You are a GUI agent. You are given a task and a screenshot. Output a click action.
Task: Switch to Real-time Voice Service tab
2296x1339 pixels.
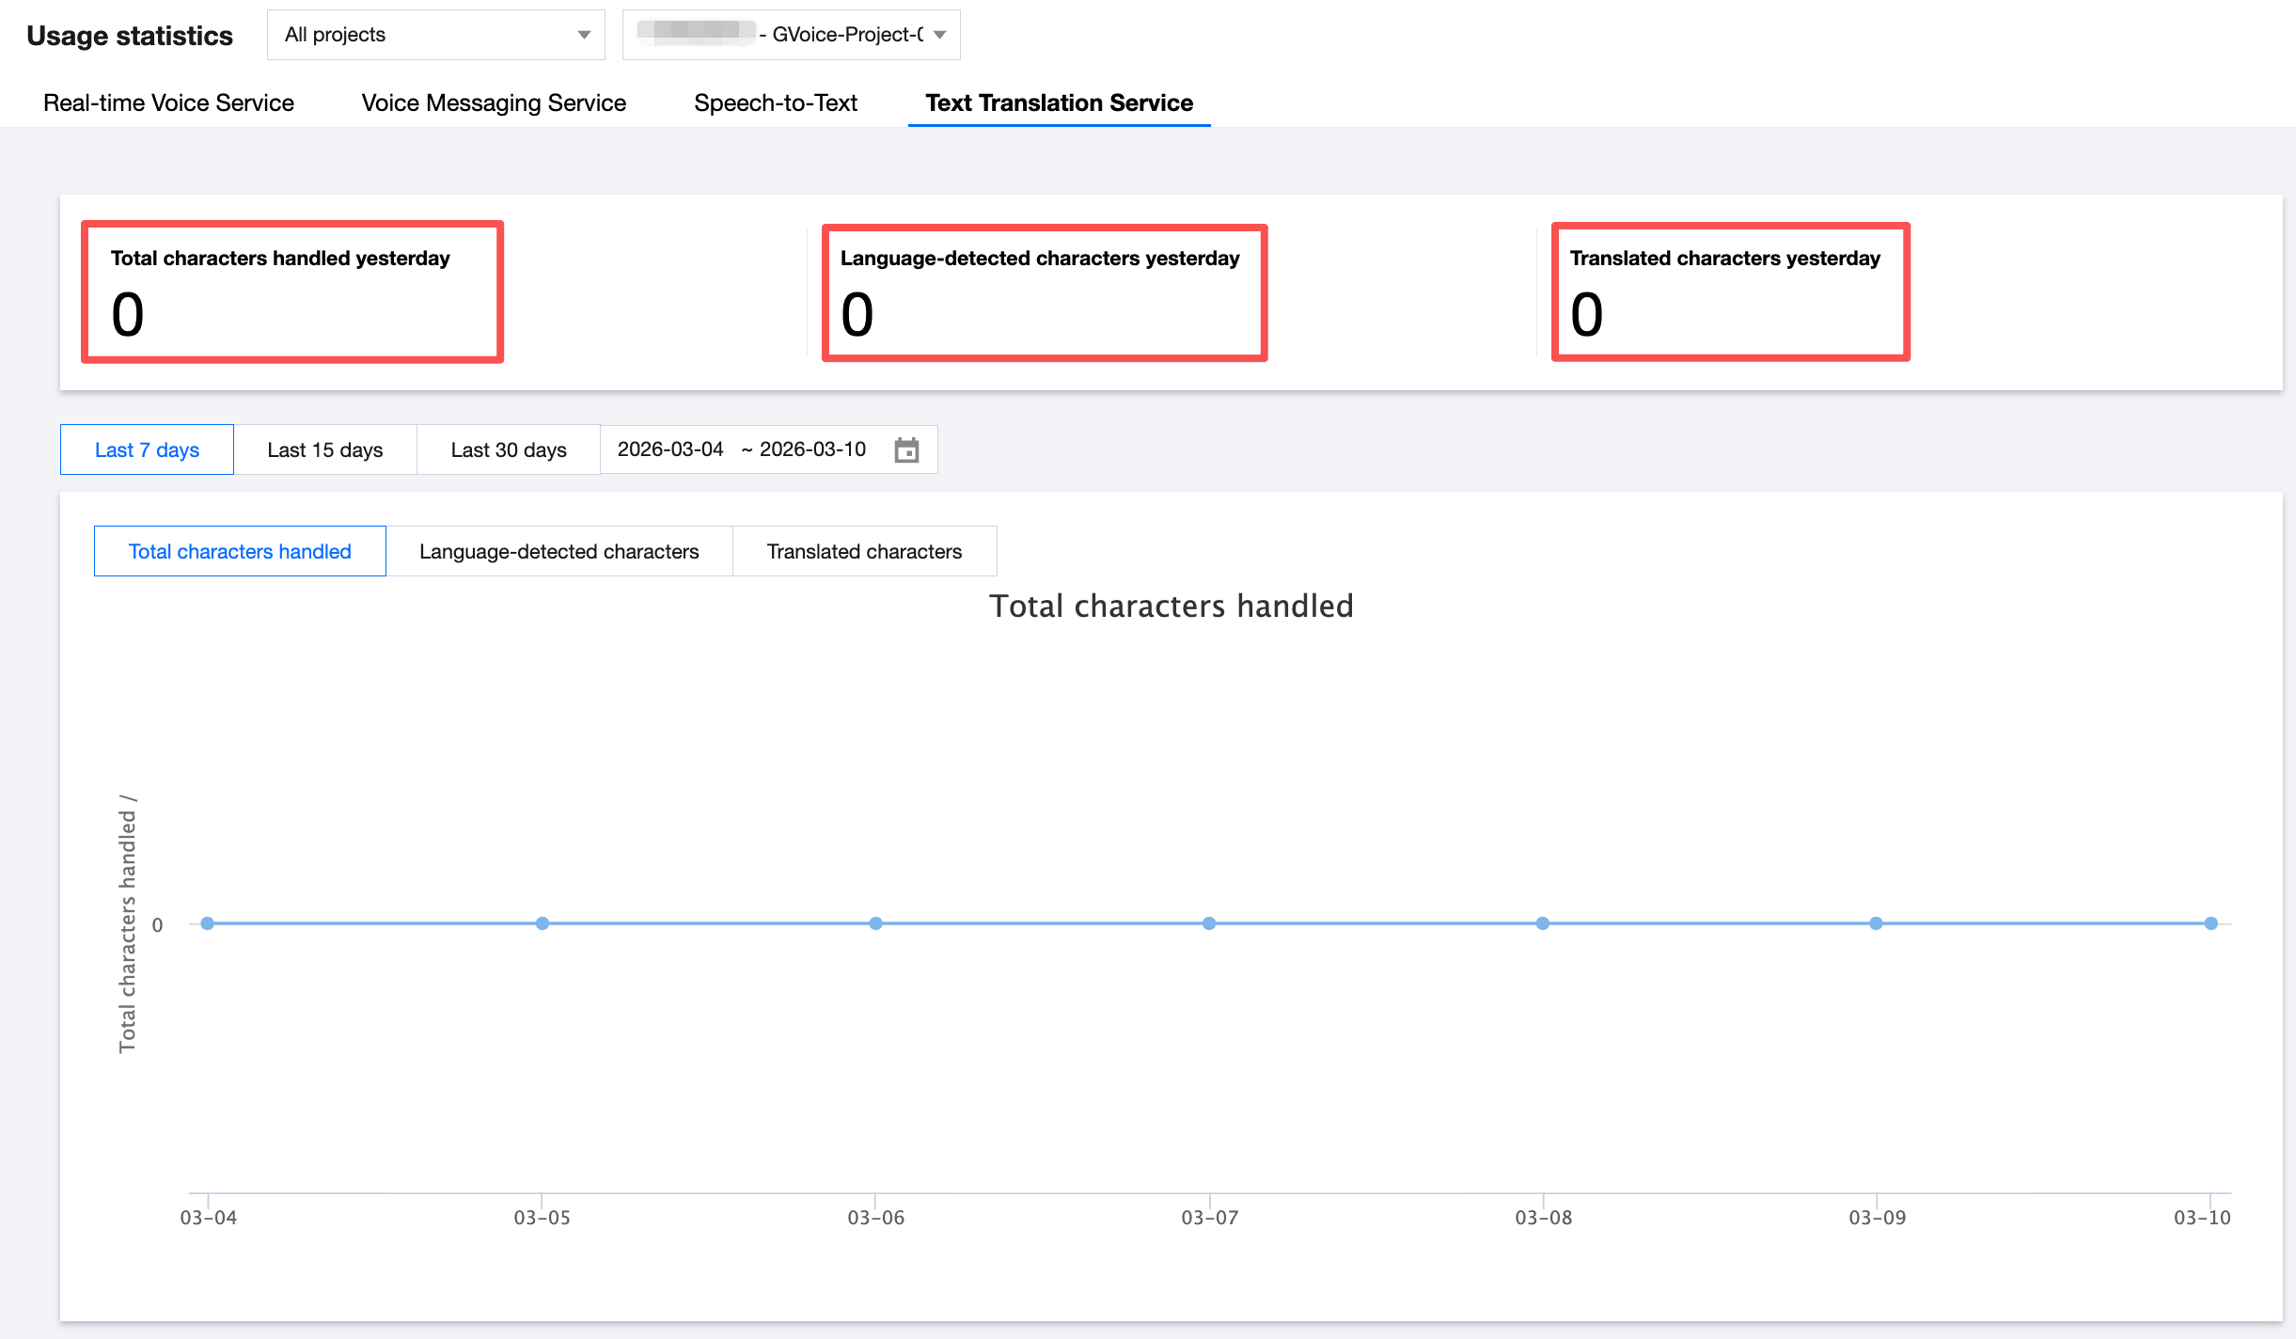point(168,102)
